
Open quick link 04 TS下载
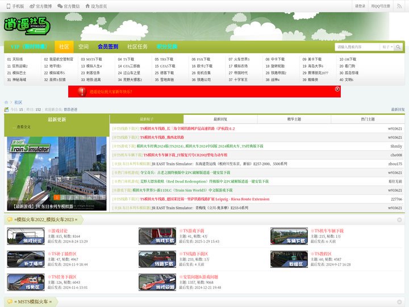[x=126, y=59]
